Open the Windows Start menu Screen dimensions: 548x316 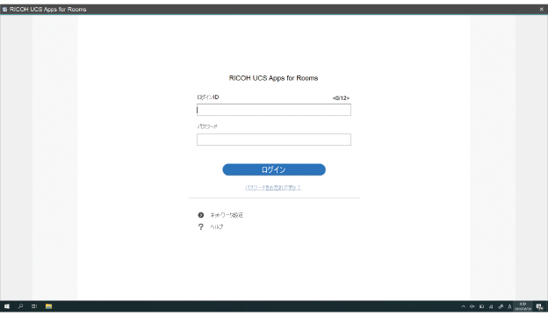[7, 306]
